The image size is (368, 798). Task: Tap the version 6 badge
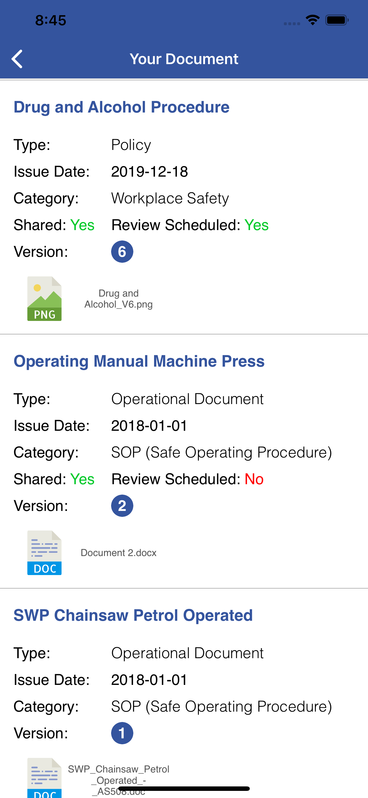[122, 251]
